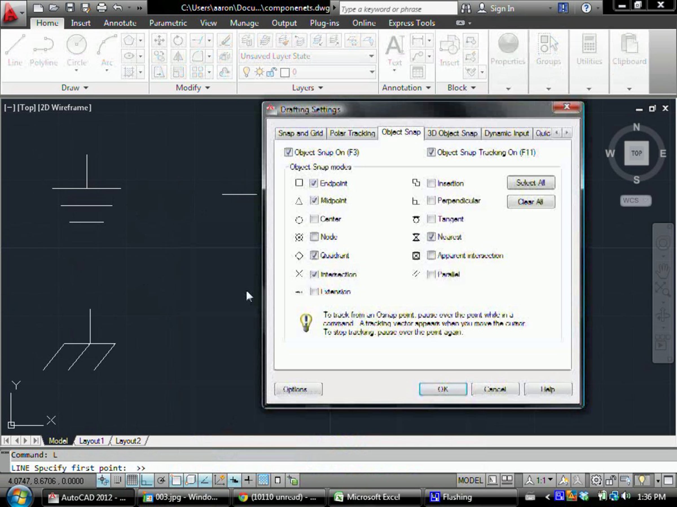Switch to the Polar Tracking tab
The width and height of the screenshot is (677, 507).
(352, 133)
